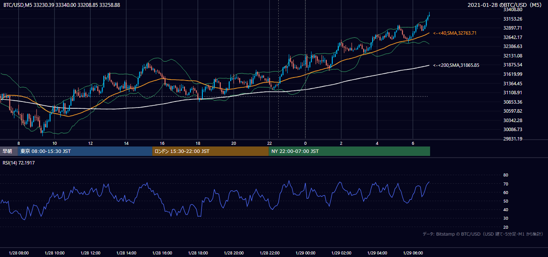Click the hour label 18 under price chart
548x257 pixels.
point(198,143)
